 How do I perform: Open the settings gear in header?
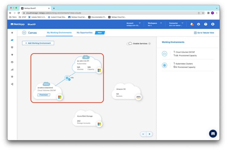click(x=199, y=24)
